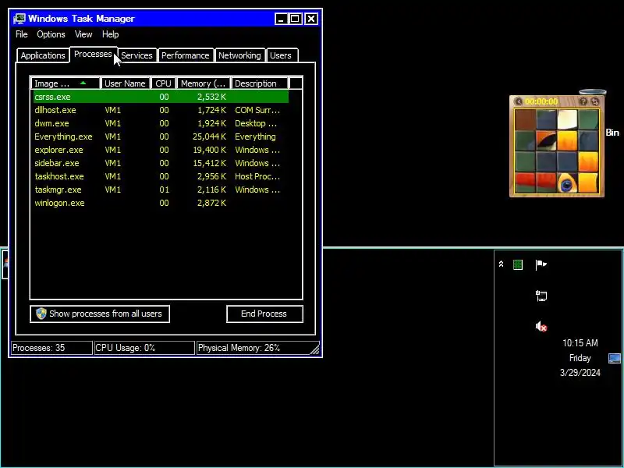Click the End Process button

(264, 314)
